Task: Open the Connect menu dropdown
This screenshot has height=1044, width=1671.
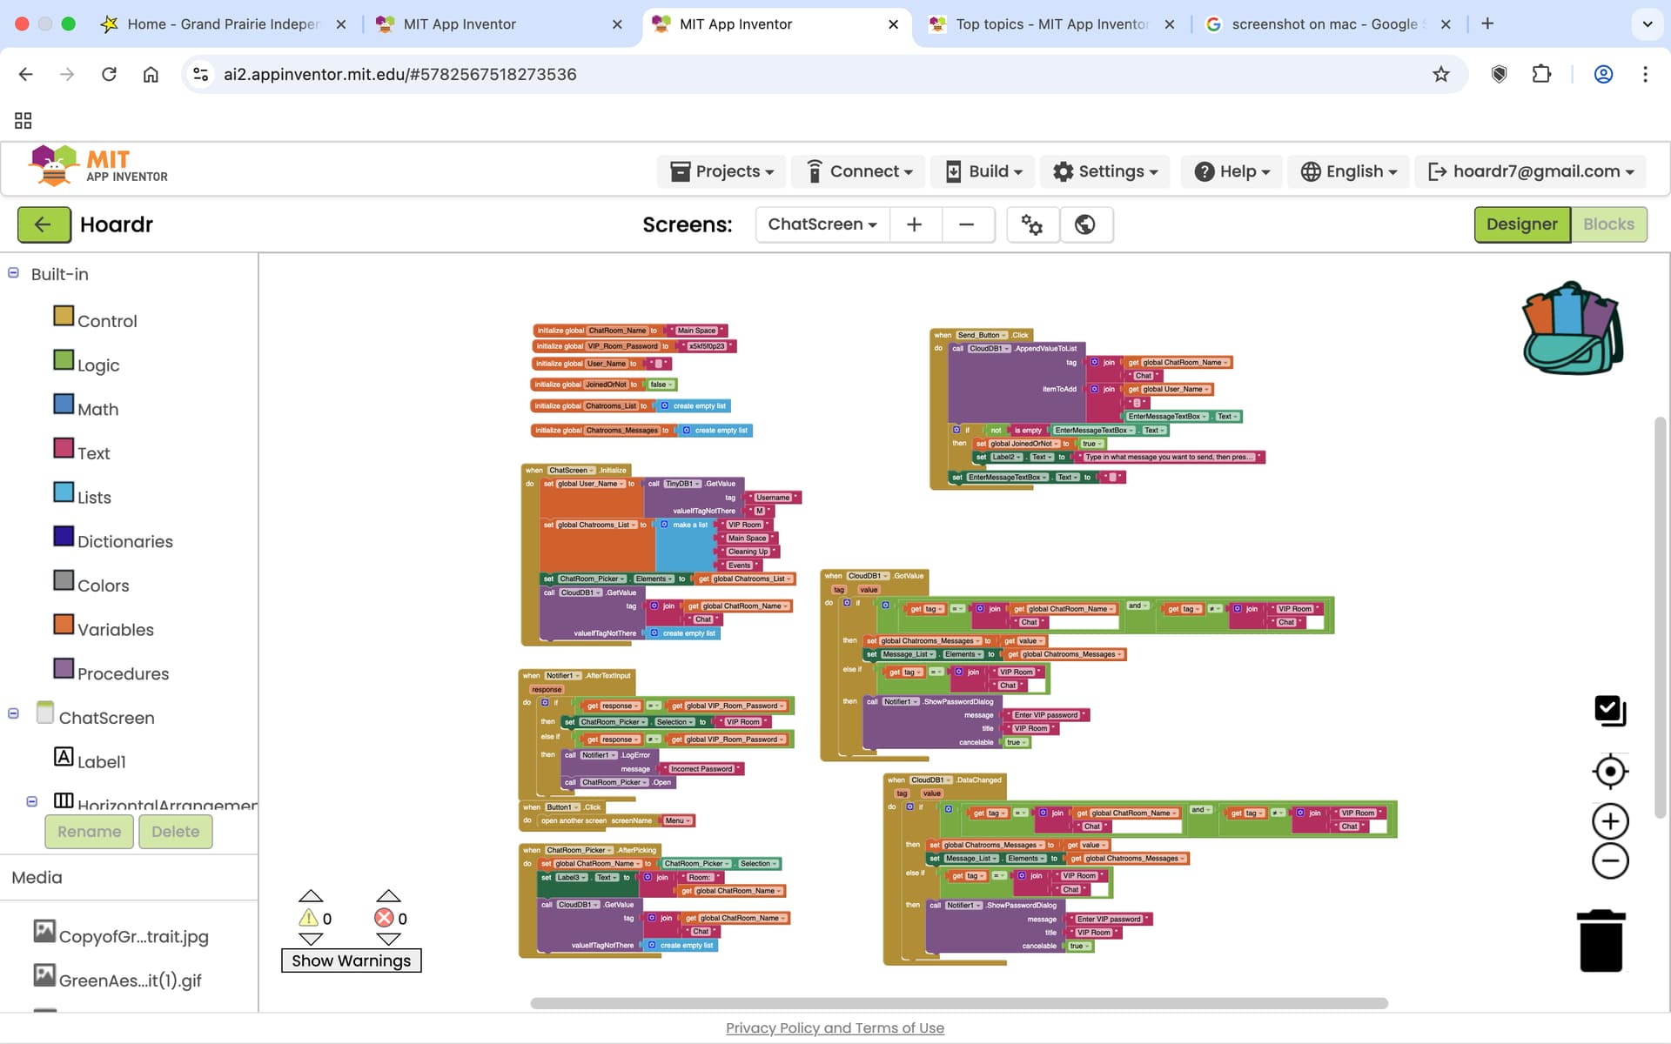Action: click(858, 171)
